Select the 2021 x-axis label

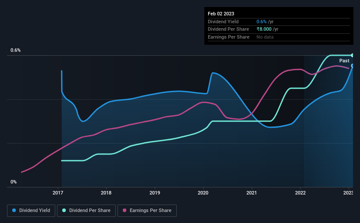point(252,193)
